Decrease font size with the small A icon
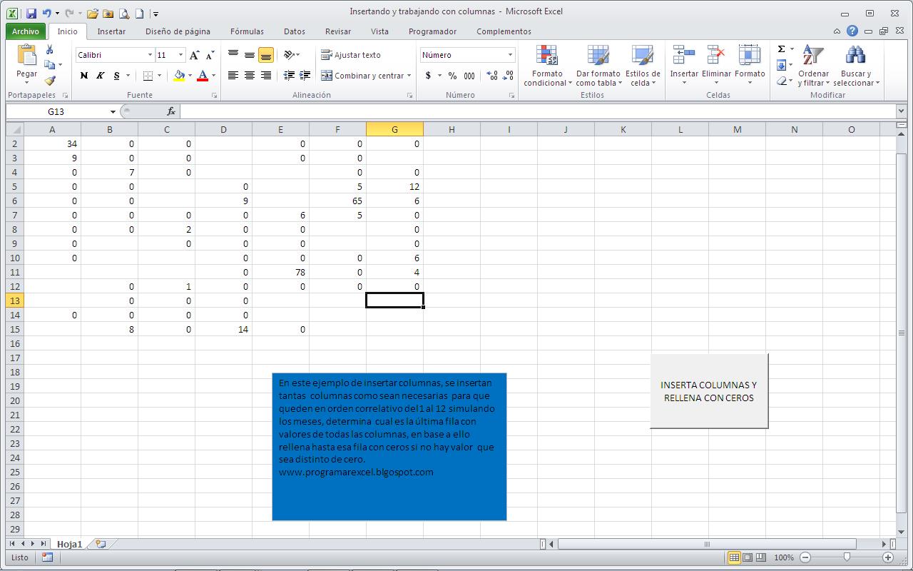This screenshot has width=913, height=571. (x=210, y=55)
